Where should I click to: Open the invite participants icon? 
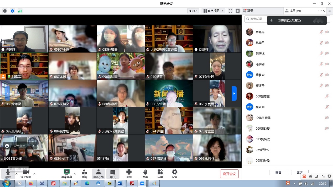click(84, 172)
